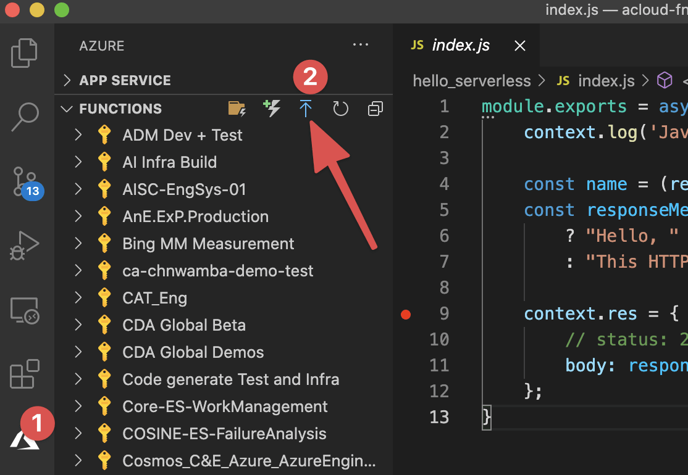The image size is (688, 475).
Task: Refresh the Functions list
Action: pos(340,109)
